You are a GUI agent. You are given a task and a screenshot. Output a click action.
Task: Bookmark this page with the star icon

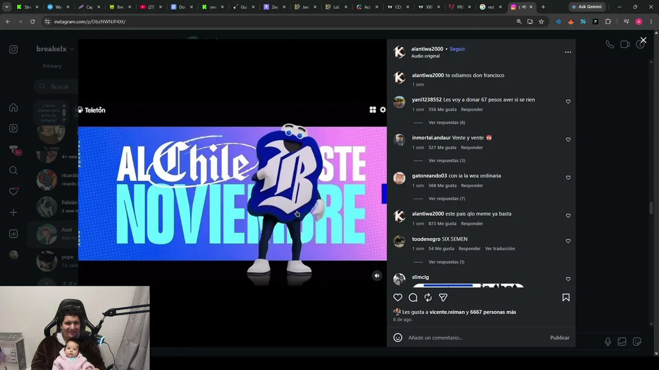[541, 22]
